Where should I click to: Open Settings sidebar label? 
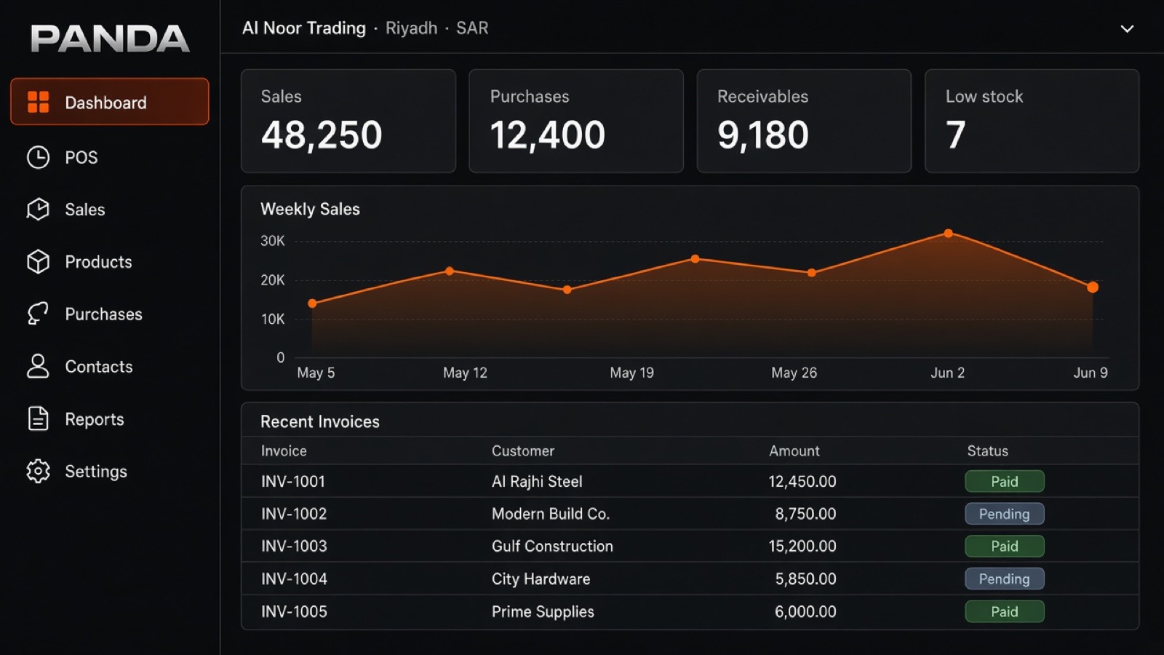pos(96,472)
